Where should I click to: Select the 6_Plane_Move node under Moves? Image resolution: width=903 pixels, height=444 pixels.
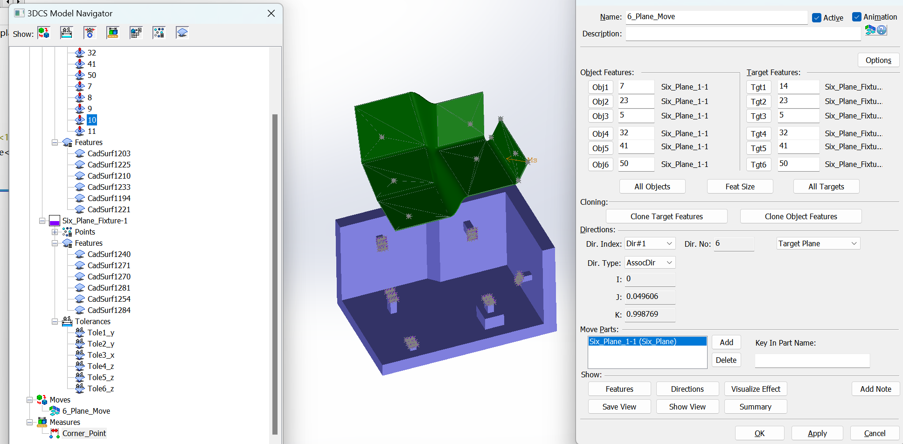point(86,411)
